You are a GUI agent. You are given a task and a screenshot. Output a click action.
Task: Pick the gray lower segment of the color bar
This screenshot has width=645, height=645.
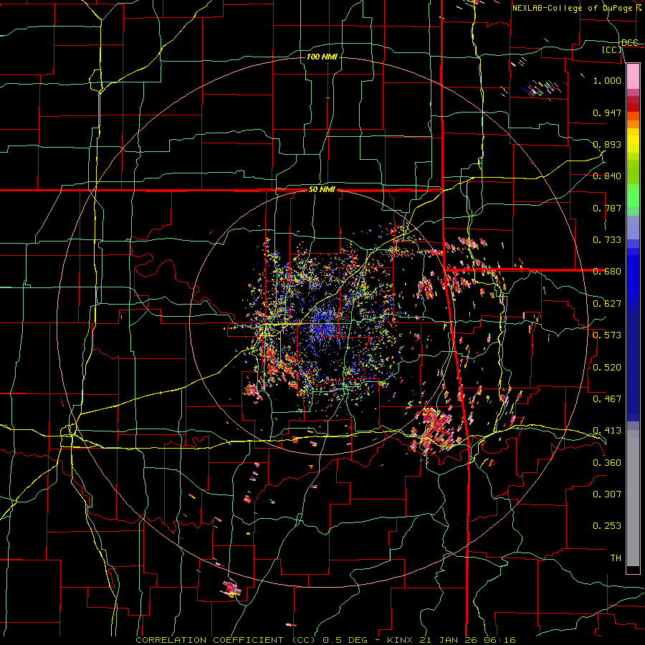click(x=633, y=498)
